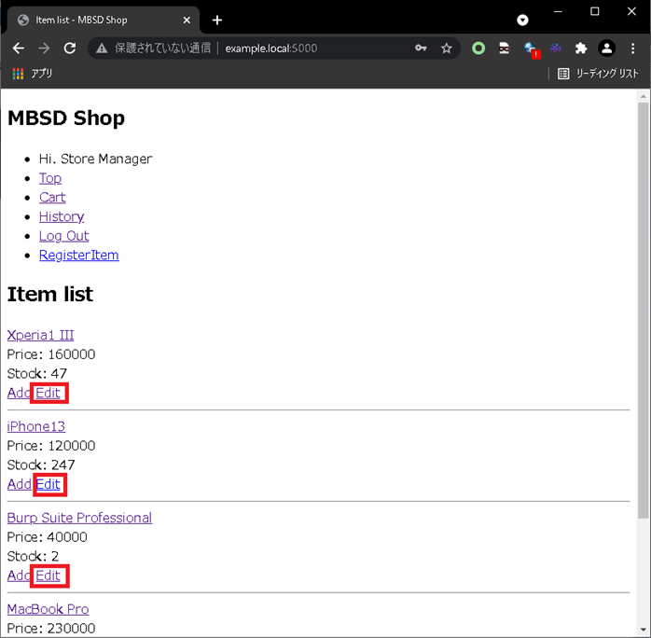651x638 pixels.
Task: Click the extension icon with red alert badge
Action: [x=531, y=49]
